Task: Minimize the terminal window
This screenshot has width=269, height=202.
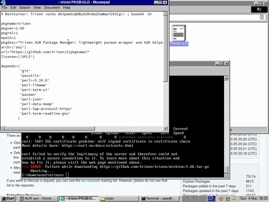Action: point(217,64)
